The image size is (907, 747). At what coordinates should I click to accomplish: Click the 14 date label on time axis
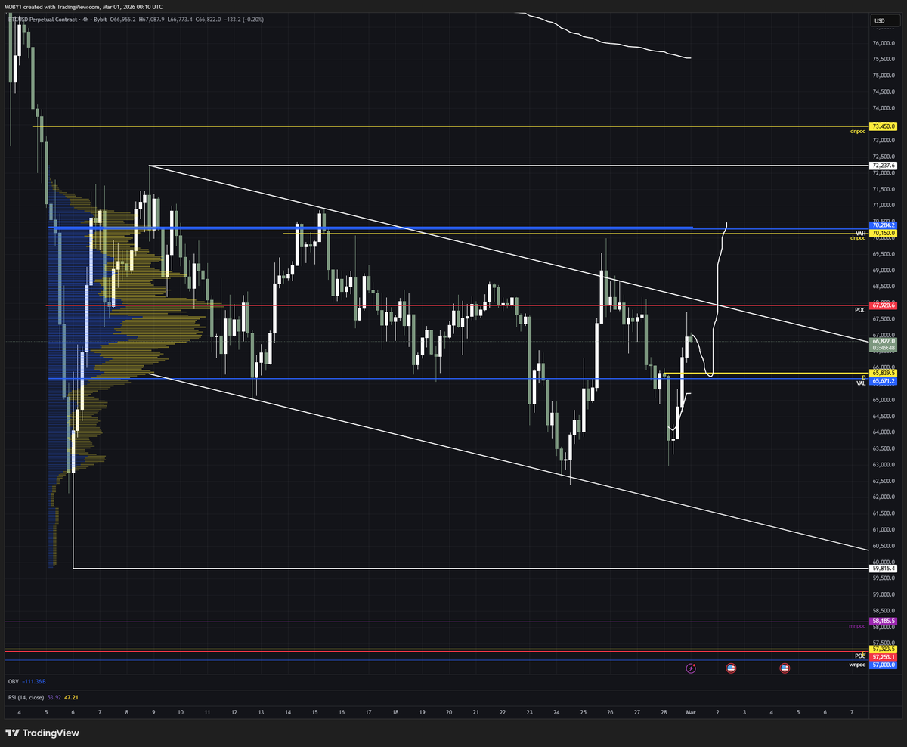point(288,712)
